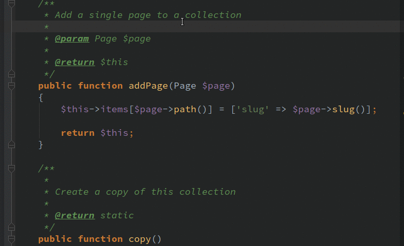Click the items property after $this->

tap(115, 109)
